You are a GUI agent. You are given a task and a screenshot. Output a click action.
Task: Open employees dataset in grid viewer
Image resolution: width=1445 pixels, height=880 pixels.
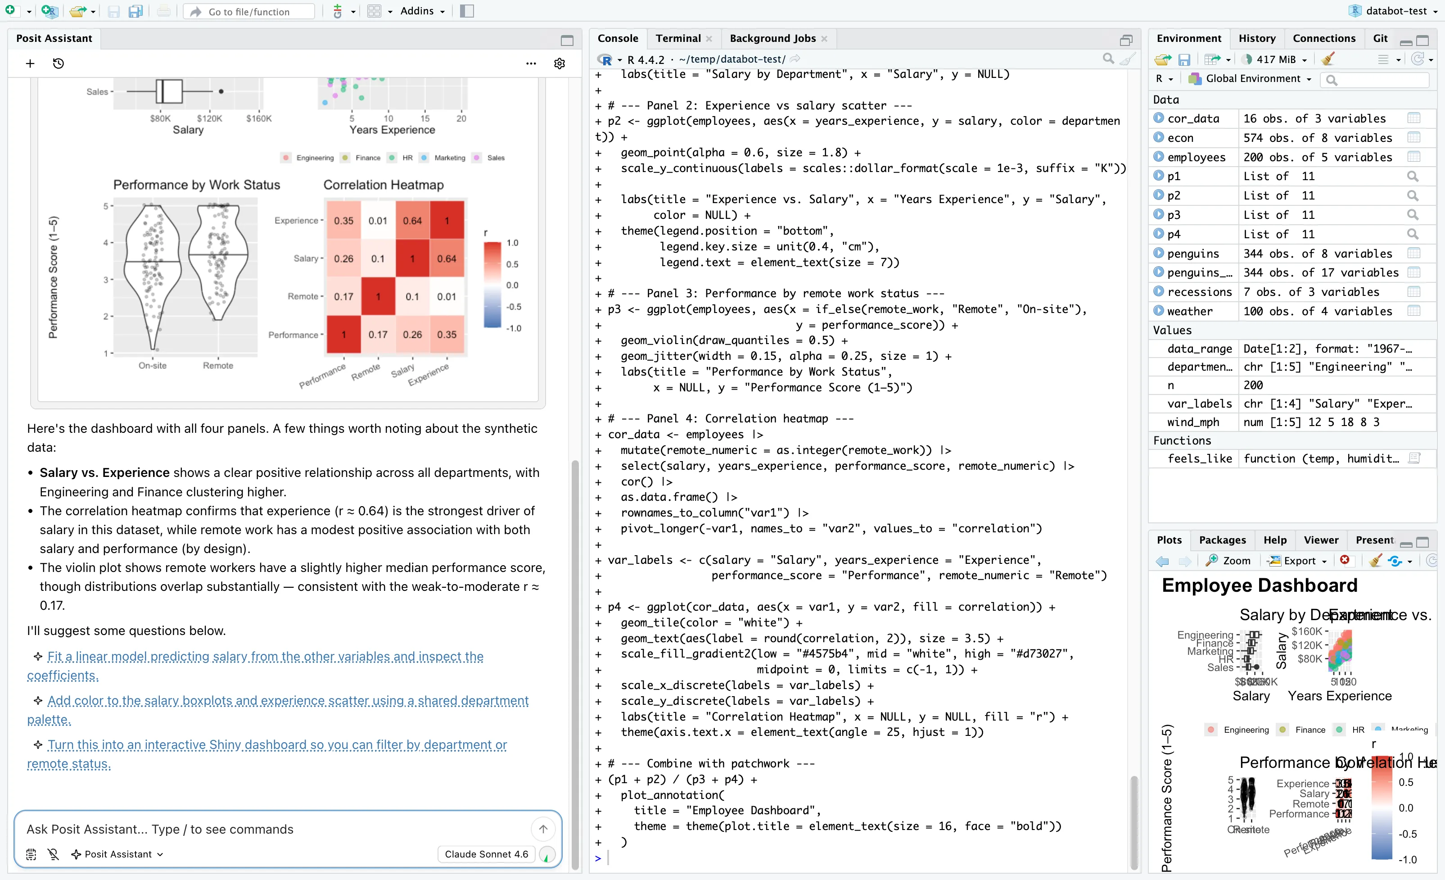pyautogui.click(x=1414, y=157)
